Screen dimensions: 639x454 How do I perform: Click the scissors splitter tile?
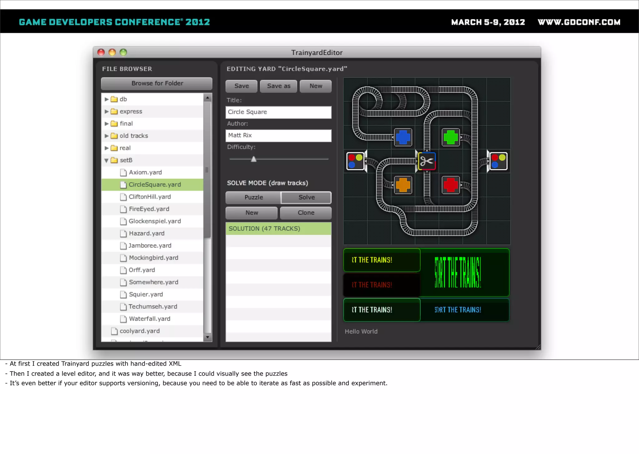427,161
